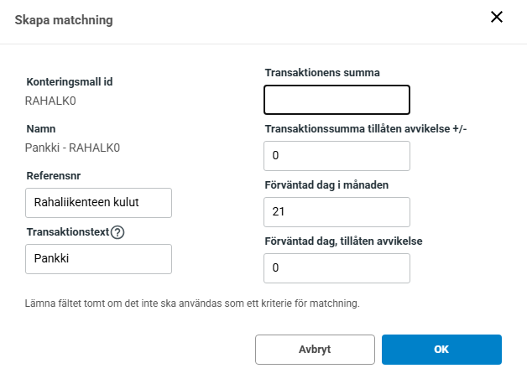Click the Förväntad dag i månaden label
Viewport: 527px width, 384px height.
[x=326, y=184]
